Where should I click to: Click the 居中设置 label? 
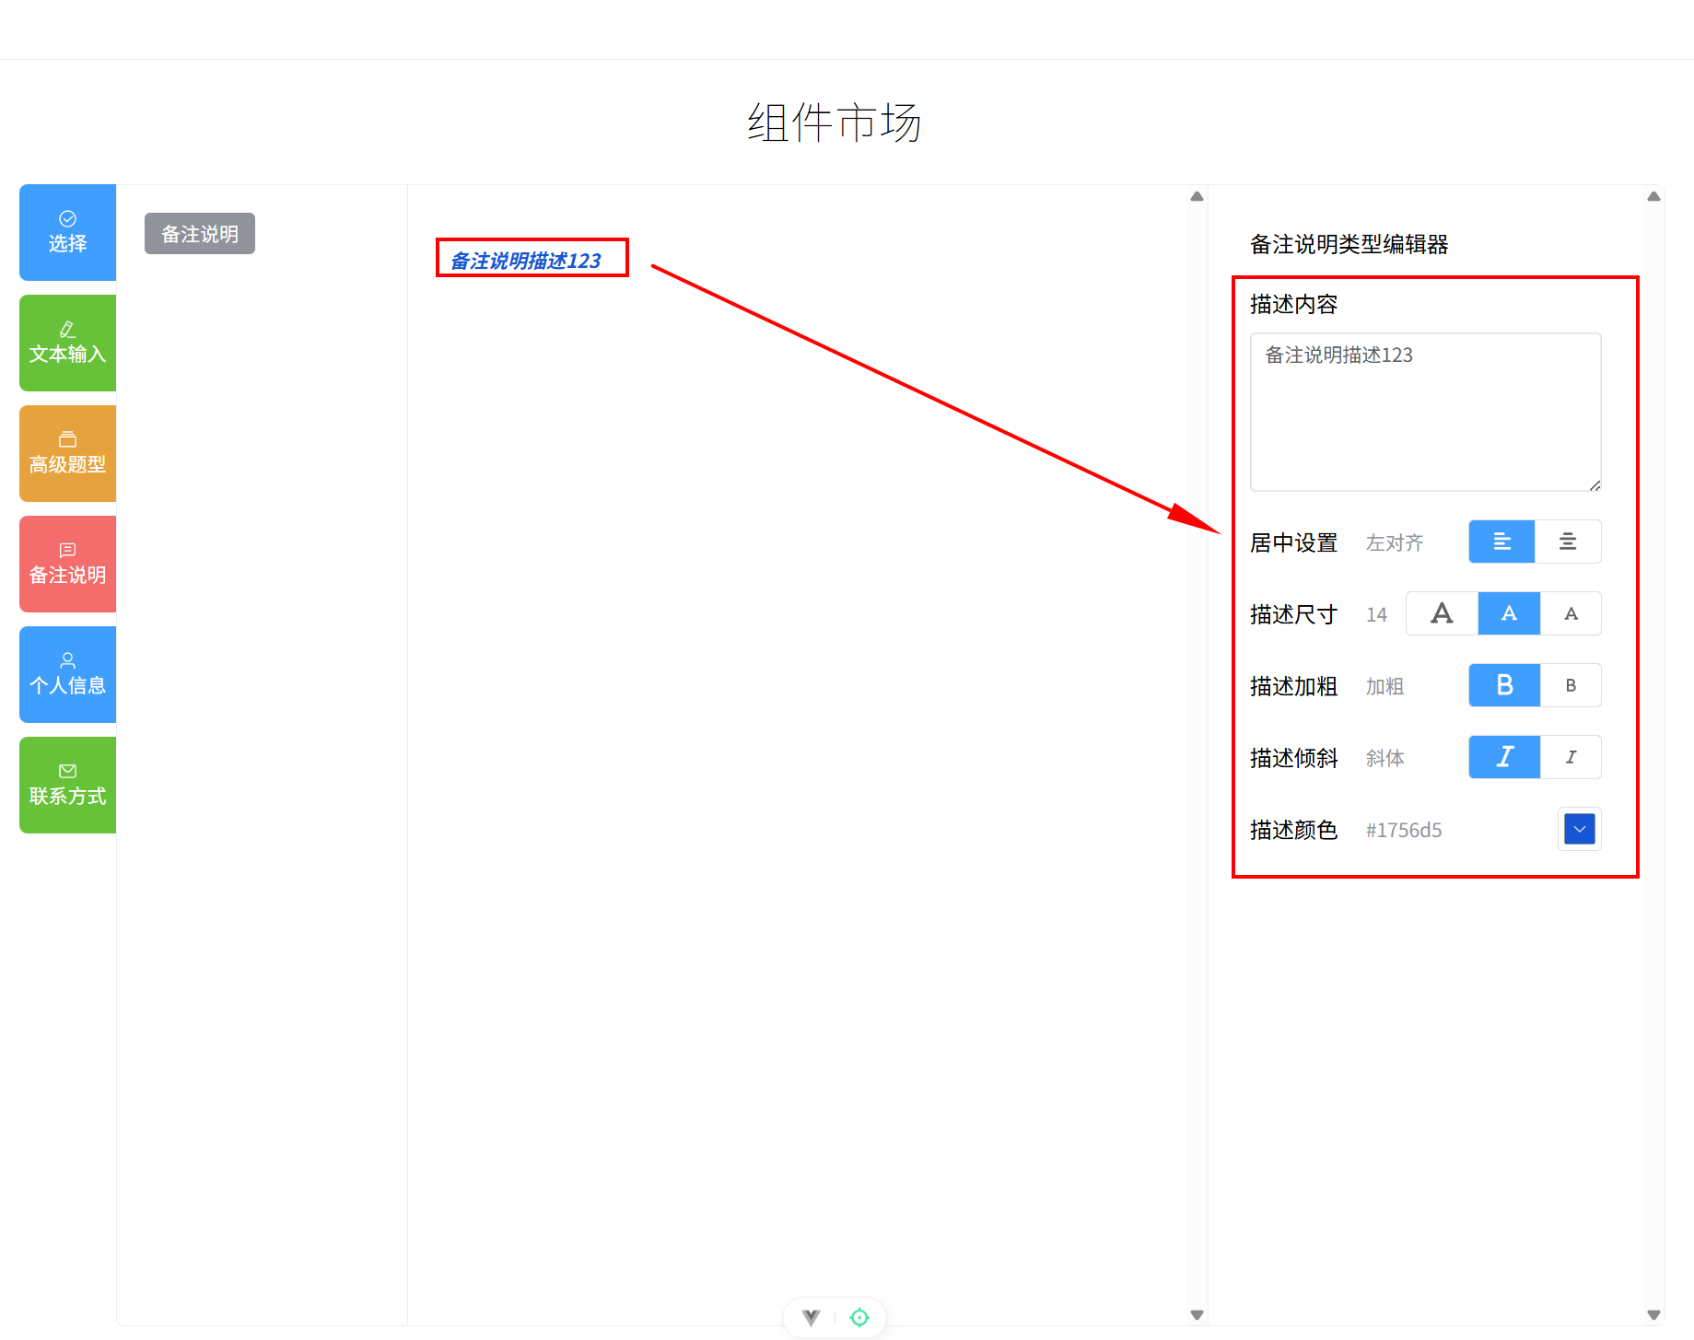tap(1293, 542)
